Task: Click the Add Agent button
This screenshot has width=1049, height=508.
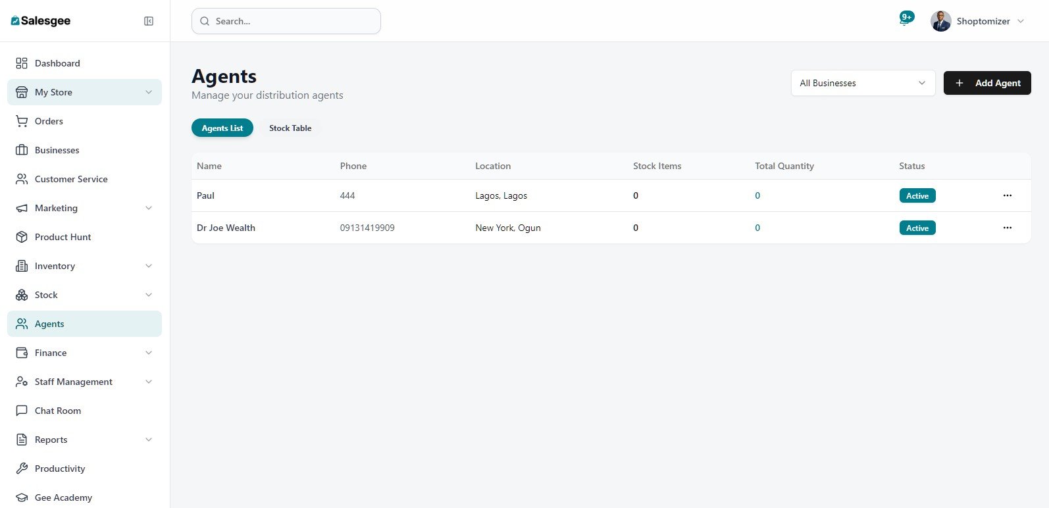Action: tap(987, 83)
